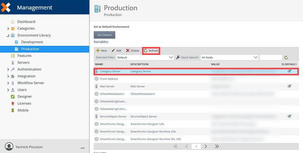Click the red Delete X icon
The image size is (303, 153).
128,50
